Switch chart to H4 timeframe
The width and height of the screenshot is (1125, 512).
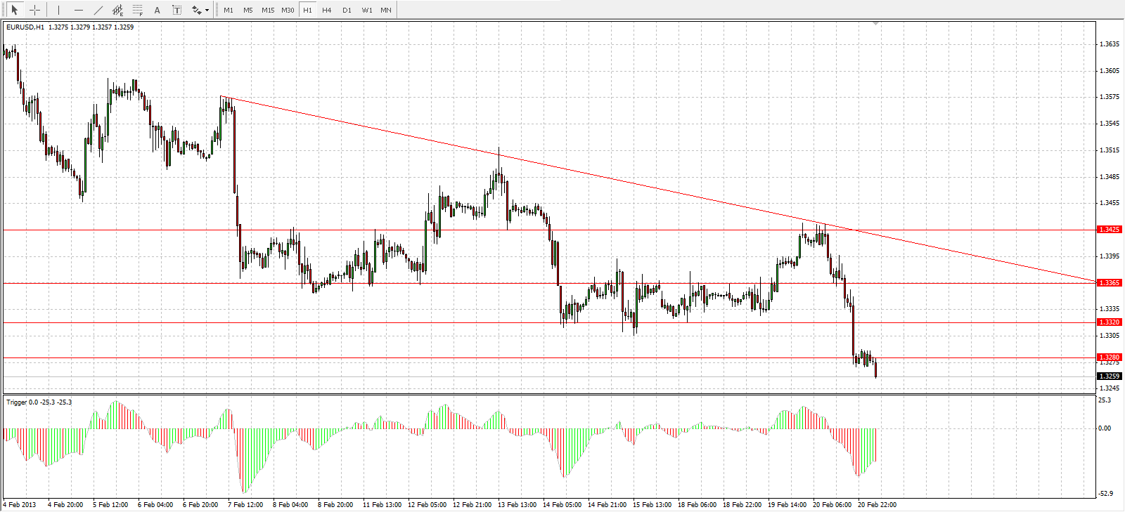pos(327,11)
